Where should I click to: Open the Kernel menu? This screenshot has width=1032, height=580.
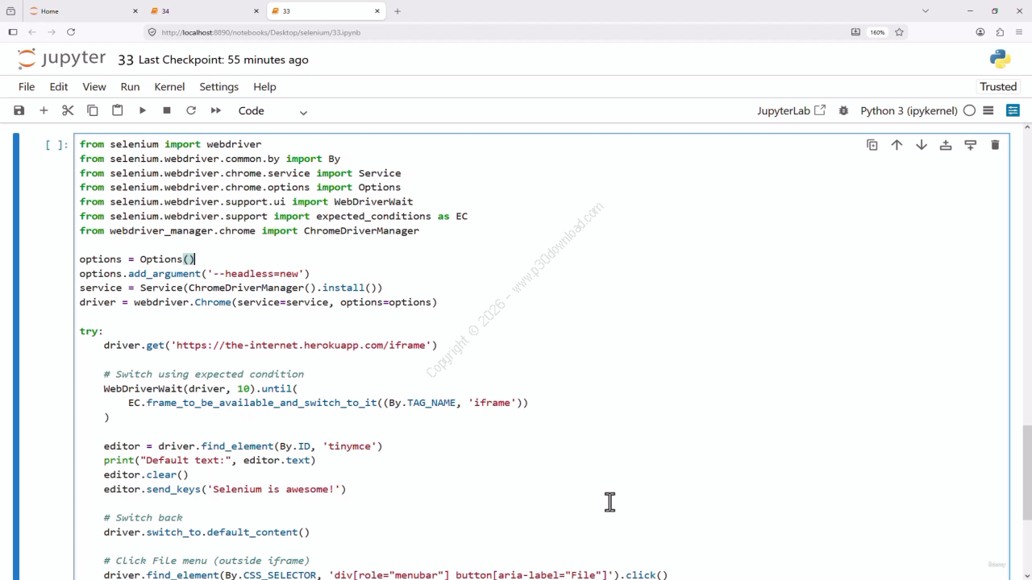(x=169, y=86)
